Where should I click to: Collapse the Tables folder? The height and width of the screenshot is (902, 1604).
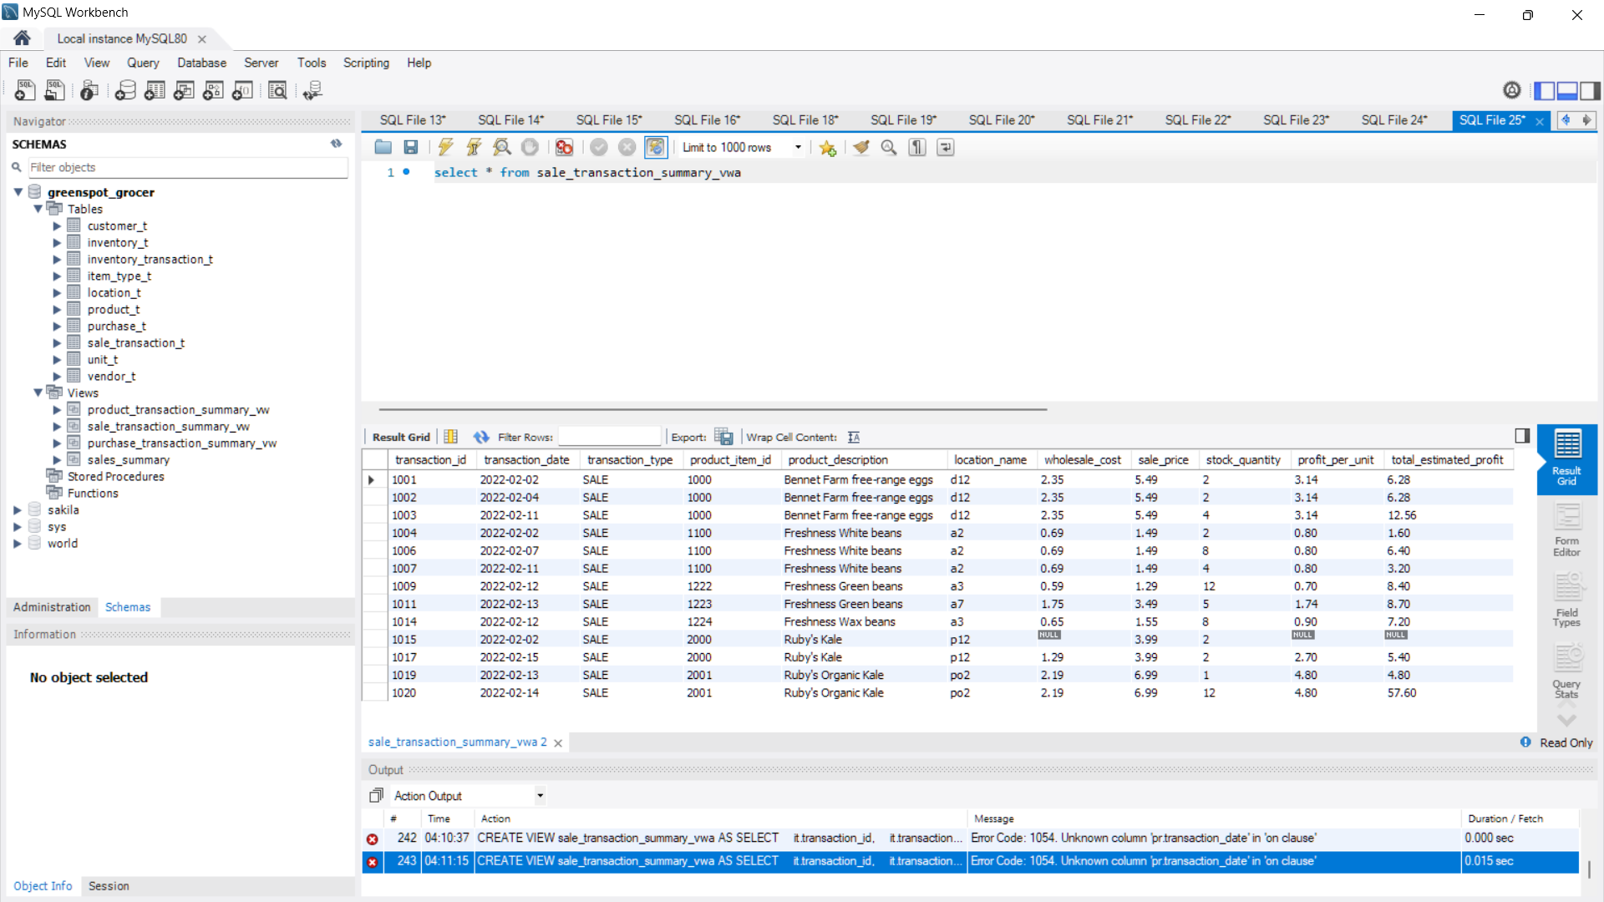(x=38, y=209)
